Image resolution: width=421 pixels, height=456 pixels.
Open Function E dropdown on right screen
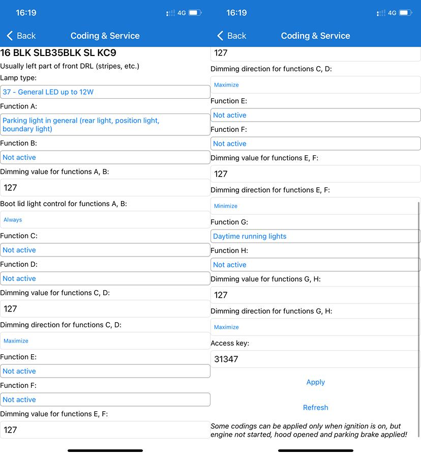[316, 115]
